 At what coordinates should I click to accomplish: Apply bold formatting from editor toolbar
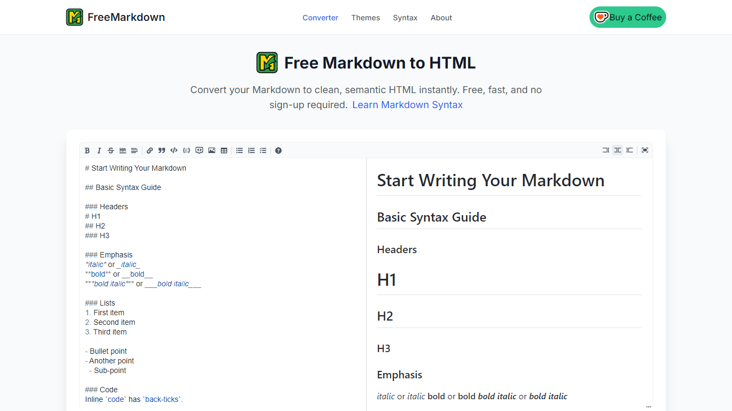[87, 150]
